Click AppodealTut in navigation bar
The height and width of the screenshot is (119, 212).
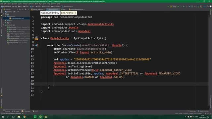coord(6,7)
